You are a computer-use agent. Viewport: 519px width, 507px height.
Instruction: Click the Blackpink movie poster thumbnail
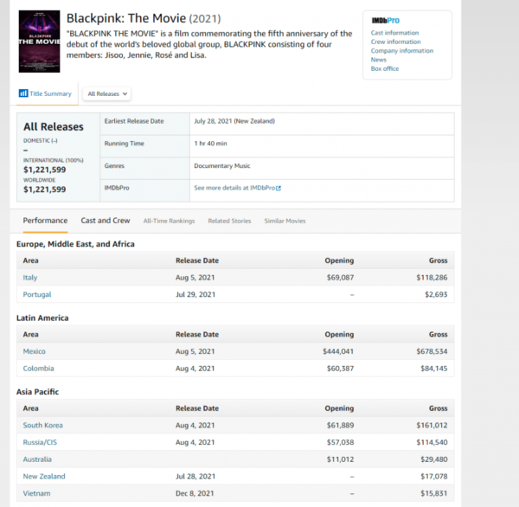click(x=39, y=40)
